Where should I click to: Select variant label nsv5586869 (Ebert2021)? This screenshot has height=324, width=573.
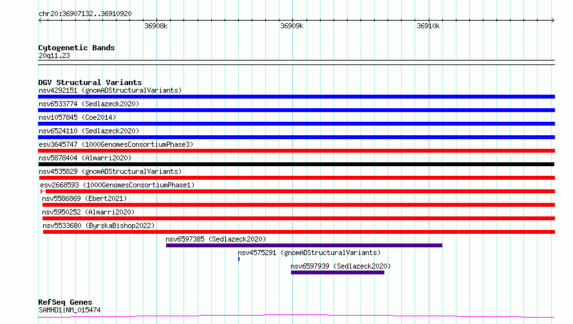[84, 198]
